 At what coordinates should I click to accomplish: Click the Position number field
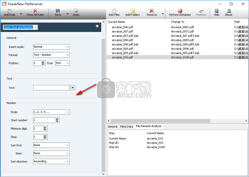click(37, 63)
